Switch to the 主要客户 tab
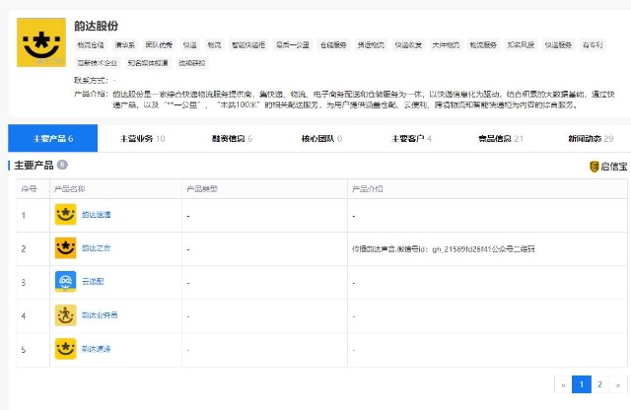 point(411,139)
